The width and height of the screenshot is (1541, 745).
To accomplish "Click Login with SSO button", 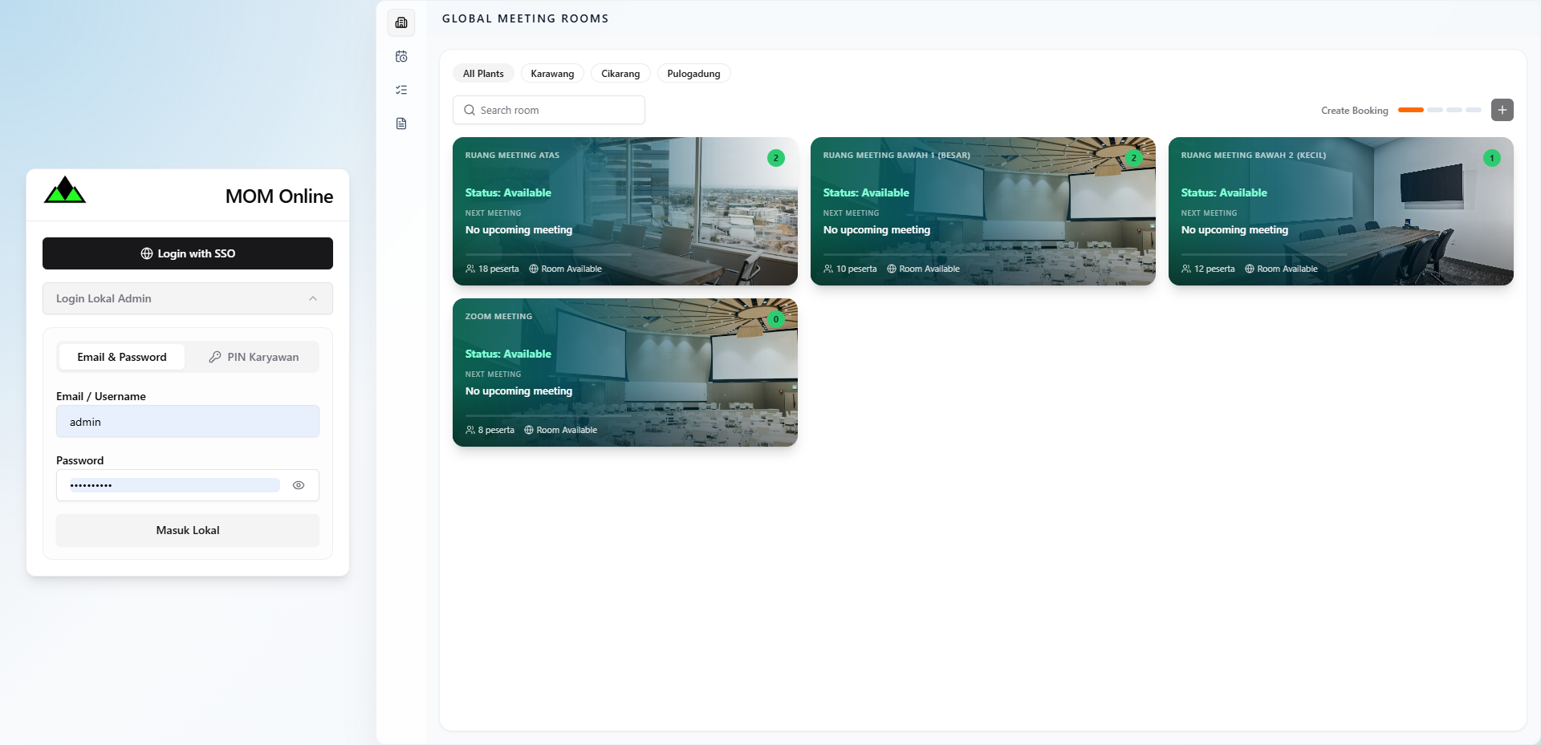I will 188,253.
